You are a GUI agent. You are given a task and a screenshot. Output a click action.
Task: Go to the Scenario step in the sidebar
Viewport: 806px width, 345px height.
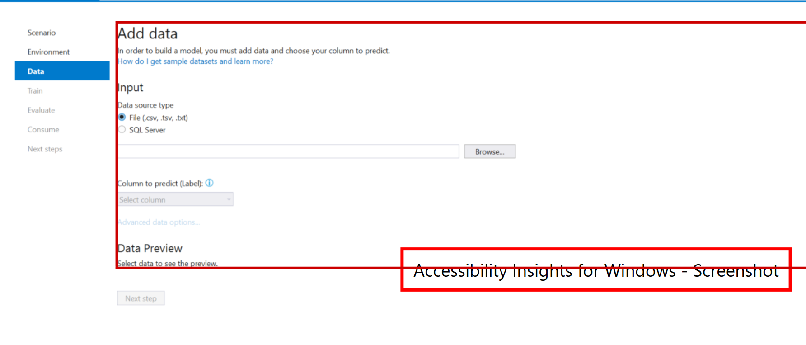point(41,32)
